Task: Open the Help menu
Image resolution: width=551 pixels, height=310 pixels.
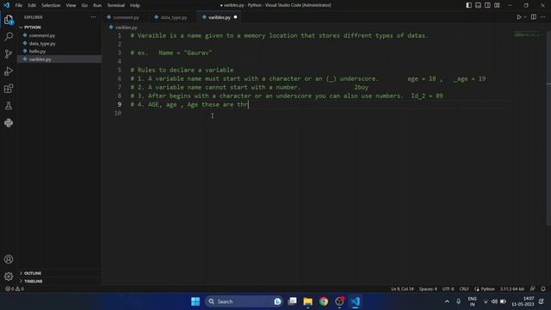Action: (x=135, y=5)
